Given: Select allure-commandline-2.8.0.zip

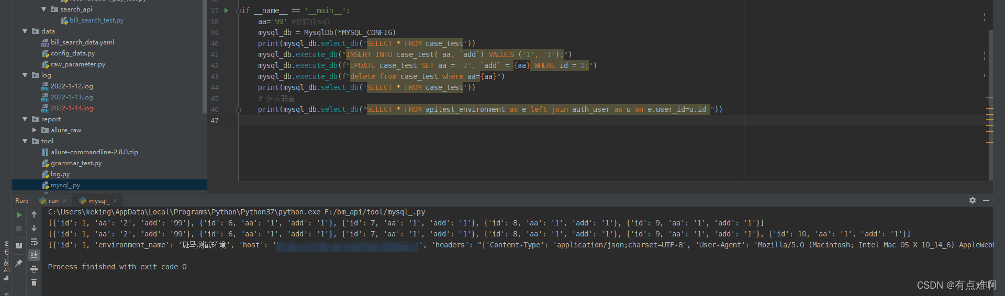Looking at the screenshot, I should [90, 152].
